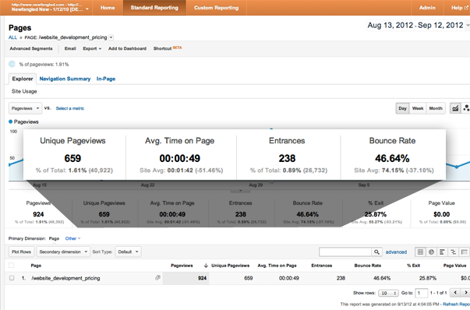This screenshot has width=470, height=310.
Task: Switch to Explorer tab
Action: click(23, 79)
